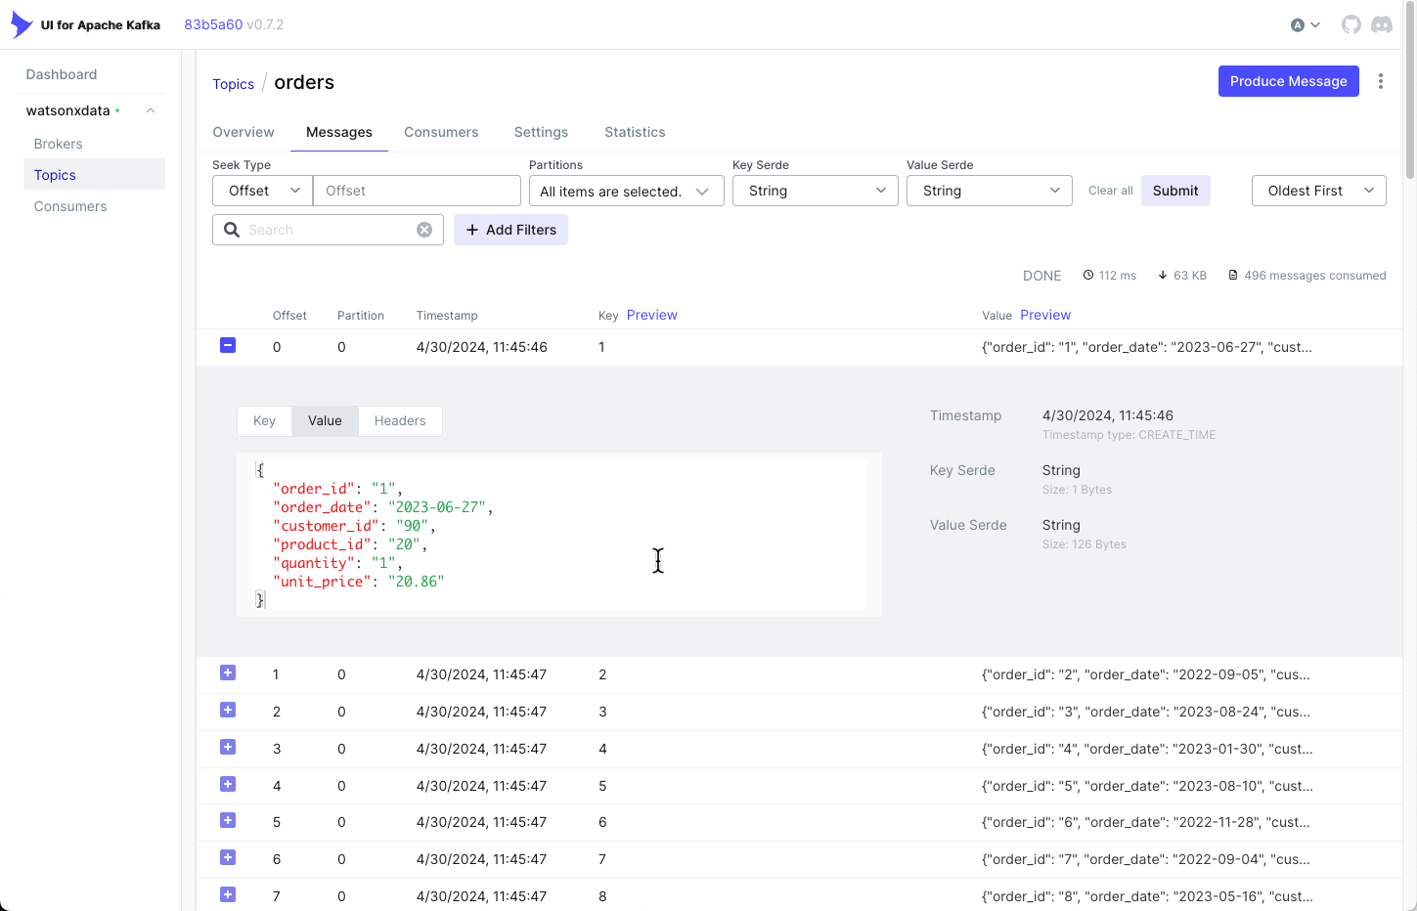Change the Oldest First sort order dropdown

pyautogui.click(x=1319, y=191)
